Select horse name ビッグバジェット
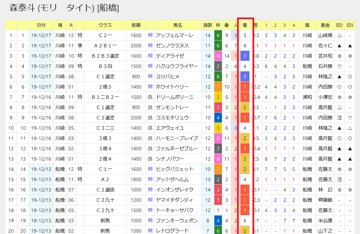The width and height of the screenshot is (360, 234). (175, 169)
